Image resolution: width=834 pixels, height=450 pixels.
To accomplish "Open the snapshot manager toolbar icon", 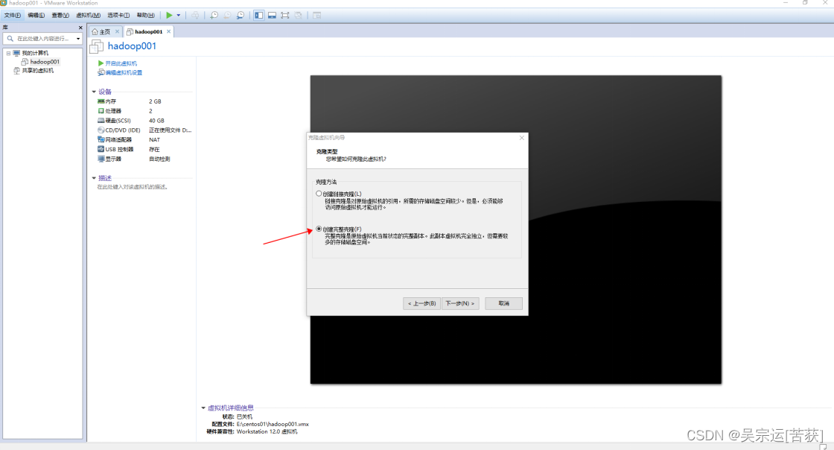I will tap(241, 16).
